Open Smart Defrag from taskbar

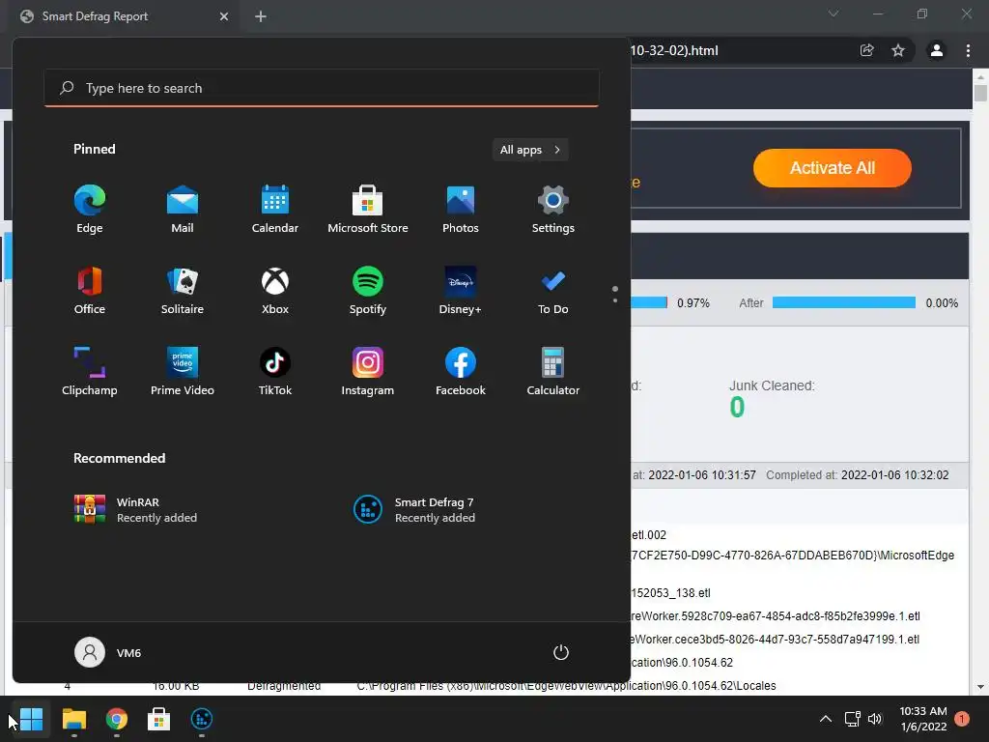[x=201, y=719]
